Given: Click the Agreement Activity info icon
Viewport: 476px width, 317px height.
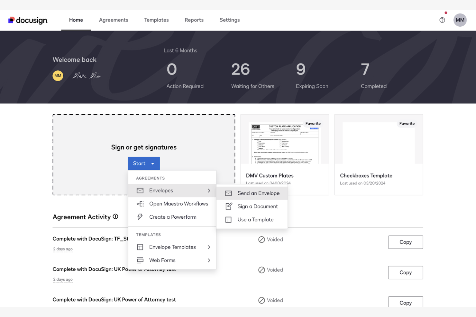Looking at the screenshot, I should coord(115,216).
